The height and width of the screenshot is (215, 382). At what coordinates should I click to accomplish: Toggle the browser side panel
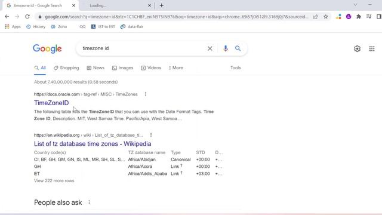coord(379,17)
